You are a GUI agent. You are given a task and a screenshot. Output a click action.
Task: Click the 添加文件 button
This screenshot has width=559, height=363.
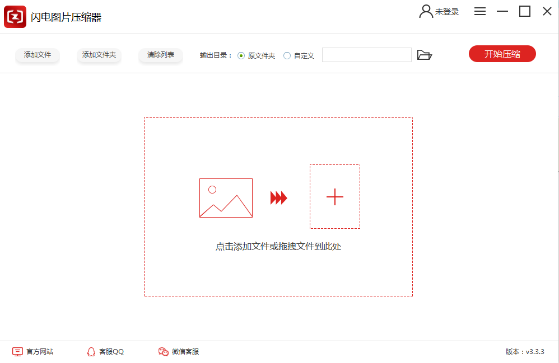38,55
